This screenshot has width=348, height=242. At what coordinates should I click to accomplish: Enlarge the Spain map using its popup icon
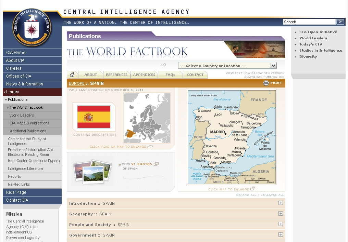pos(253,189)
